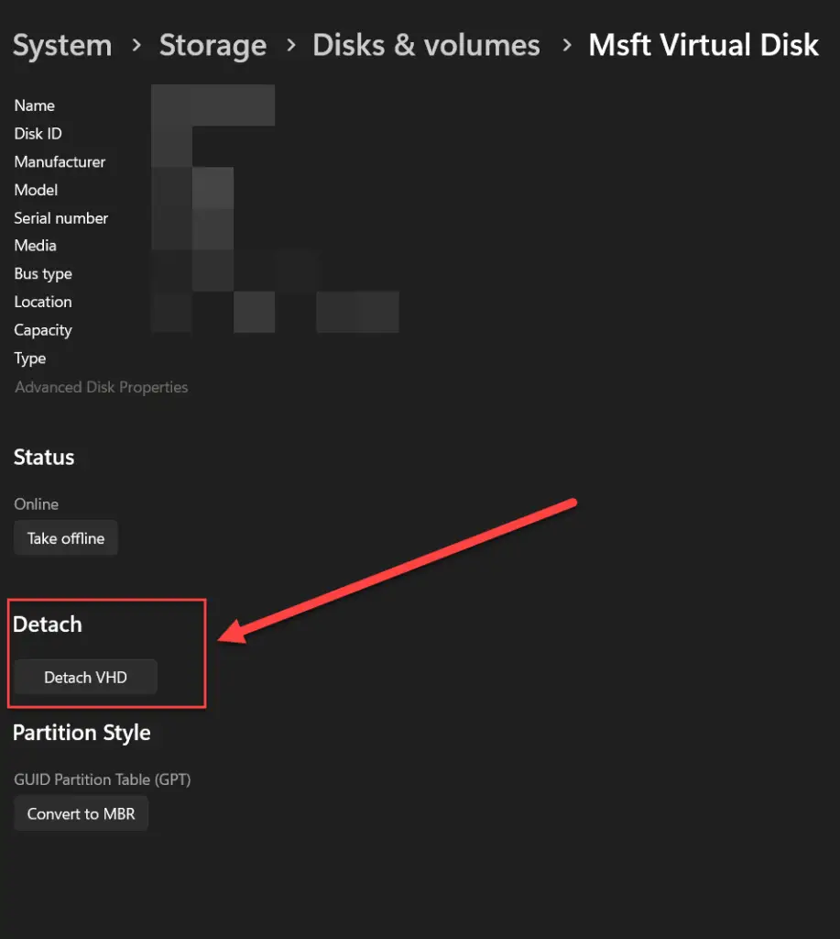
Task: Select the Serial number label
Action: tap(61, 218)
